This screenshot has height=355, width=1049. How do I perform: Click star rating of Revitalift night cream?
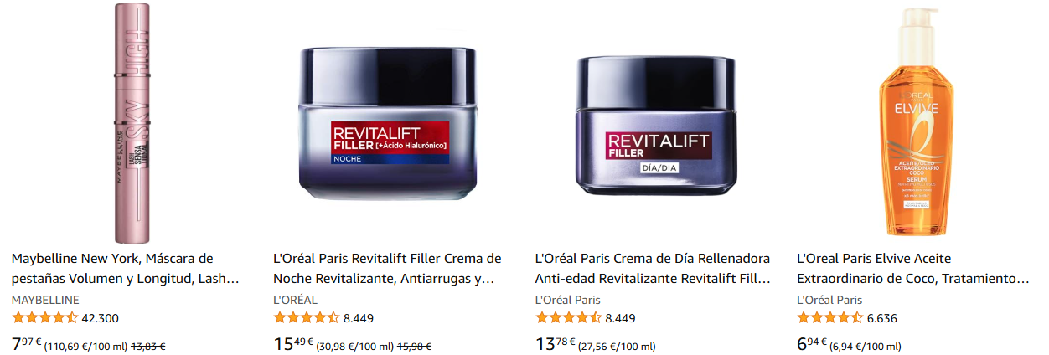(307, 317)
